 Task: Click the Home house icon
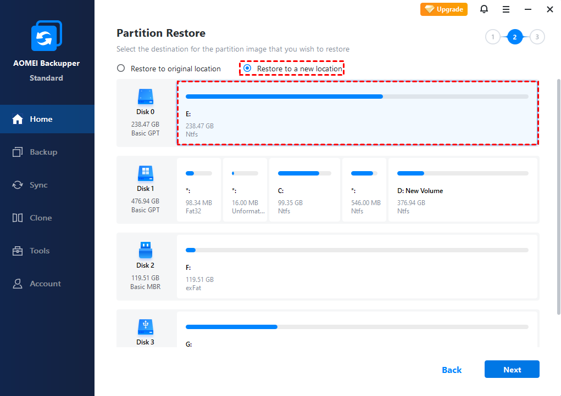point(18,119)
